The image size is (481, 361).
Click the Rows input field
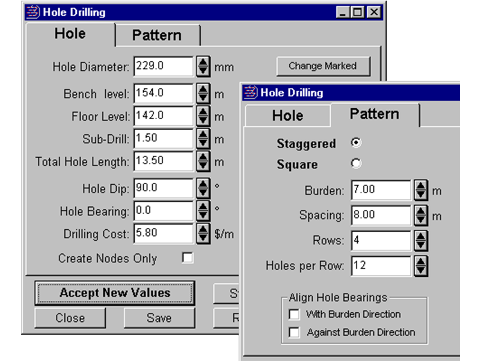[x=381, y=241]
